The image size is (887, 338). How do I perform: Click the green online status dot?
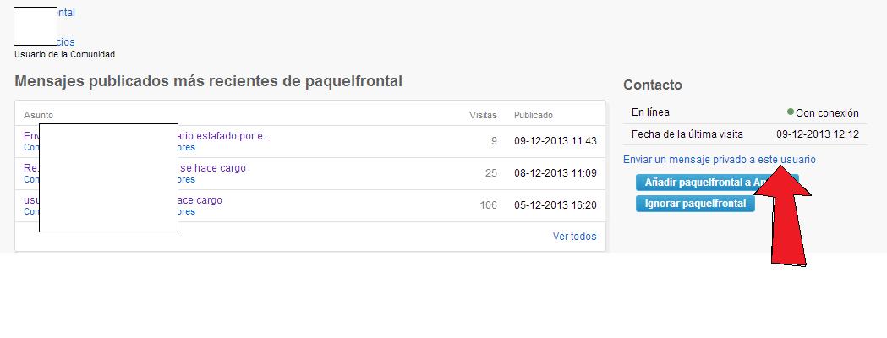tap(791, 112)
